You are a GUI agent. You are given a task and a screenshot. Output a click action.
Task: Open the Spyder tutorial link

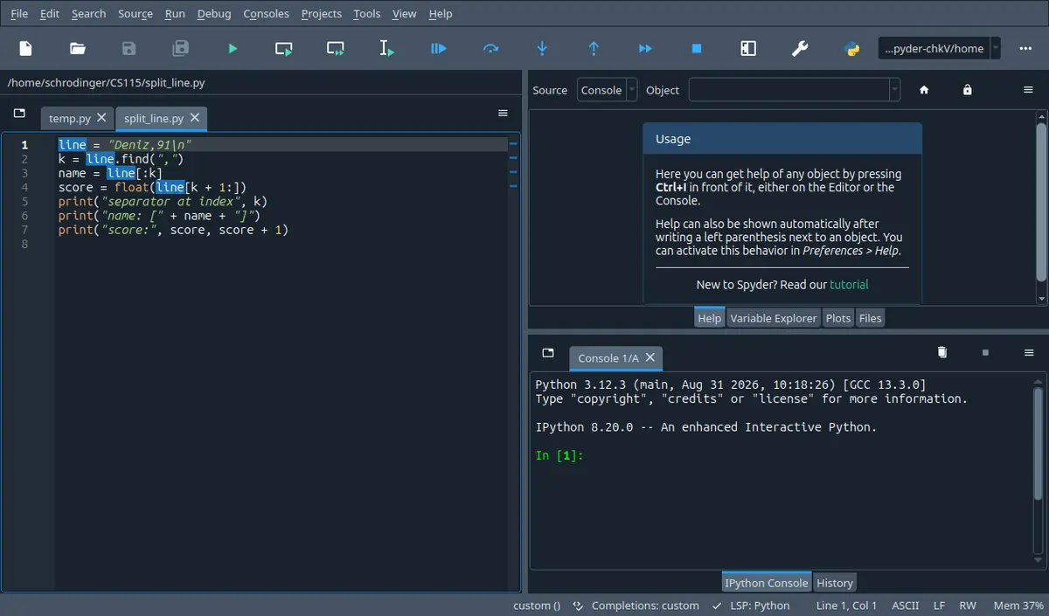tap(849, 284)
